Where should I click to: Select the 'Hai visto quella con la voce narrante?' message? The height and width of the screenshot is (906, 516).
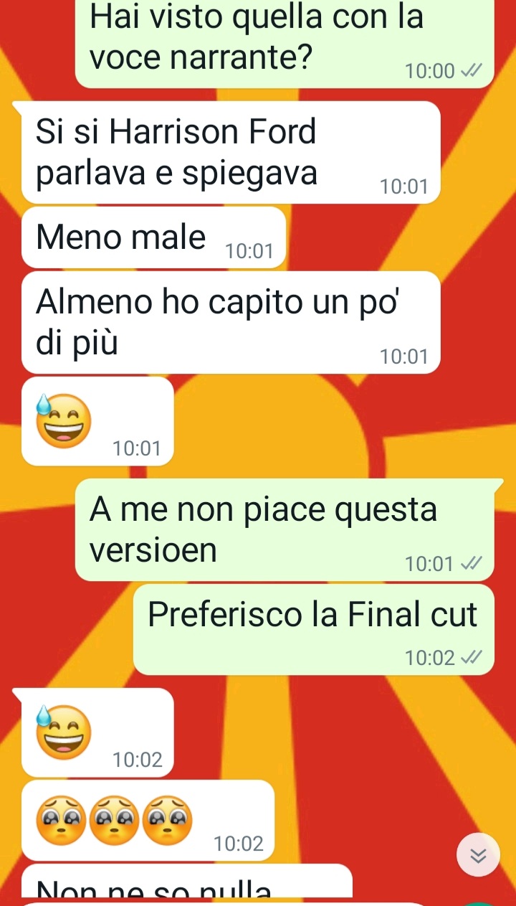click(285, 43)
